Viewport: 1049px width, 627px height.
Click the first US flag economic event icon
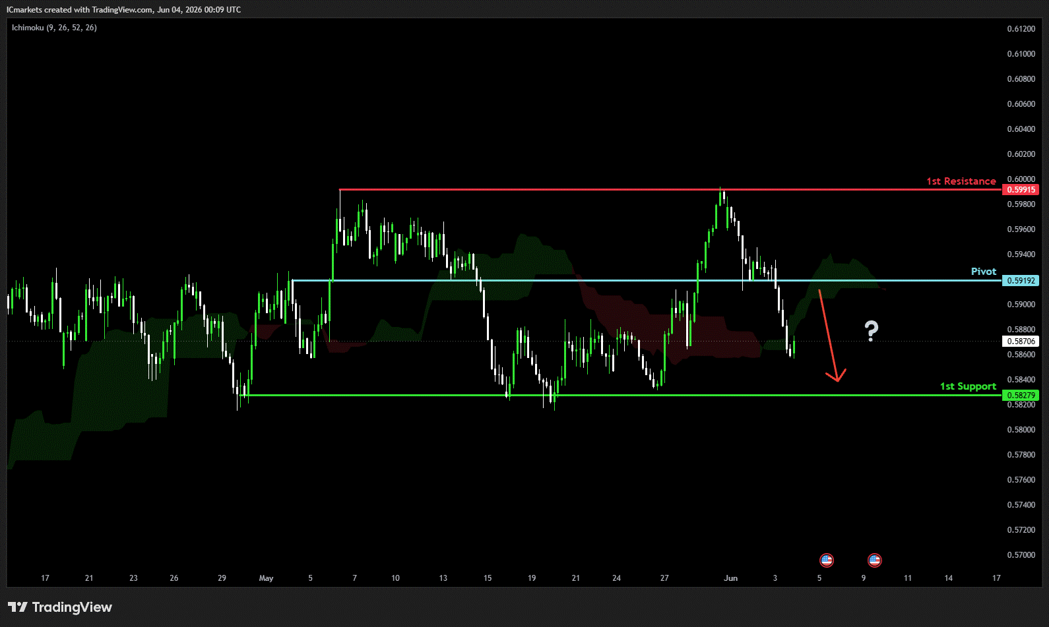[827, 560]
